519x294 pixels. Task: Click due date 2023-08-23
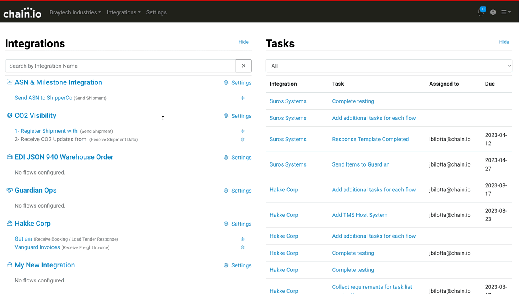pyautogui.click(x=496, y=215)
